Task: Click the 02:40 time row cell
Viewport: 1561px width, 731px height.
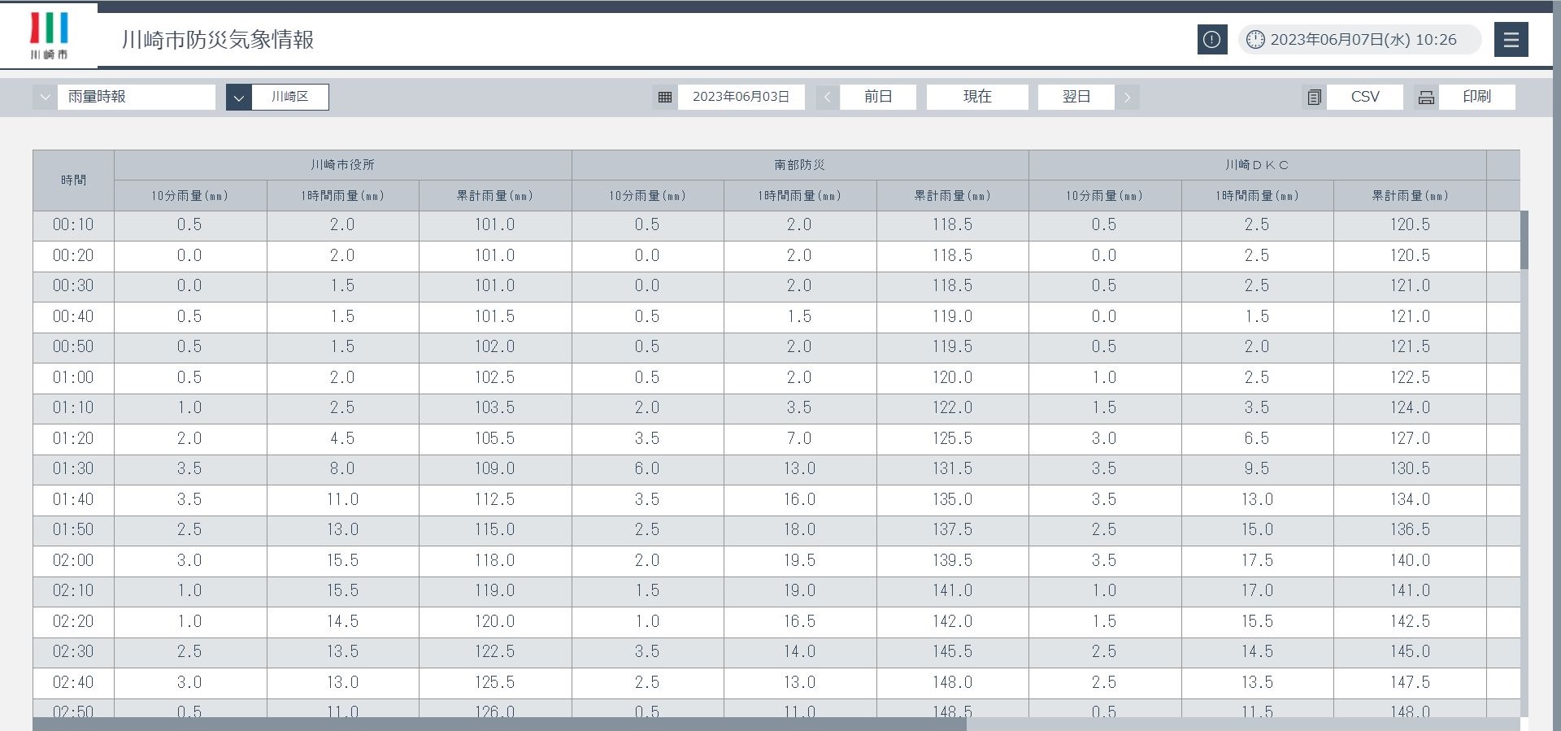Action: (73, 683)
